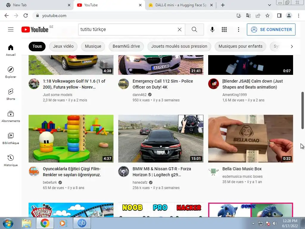Image resolution: width=305 pixels, height=229 pixels.
Task: Open the hanedafz channel avatar
Action: [124, 171]
